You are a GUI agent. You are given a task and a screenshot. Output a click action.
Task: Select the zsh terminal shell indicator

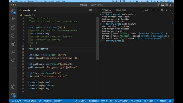[145, 10]
